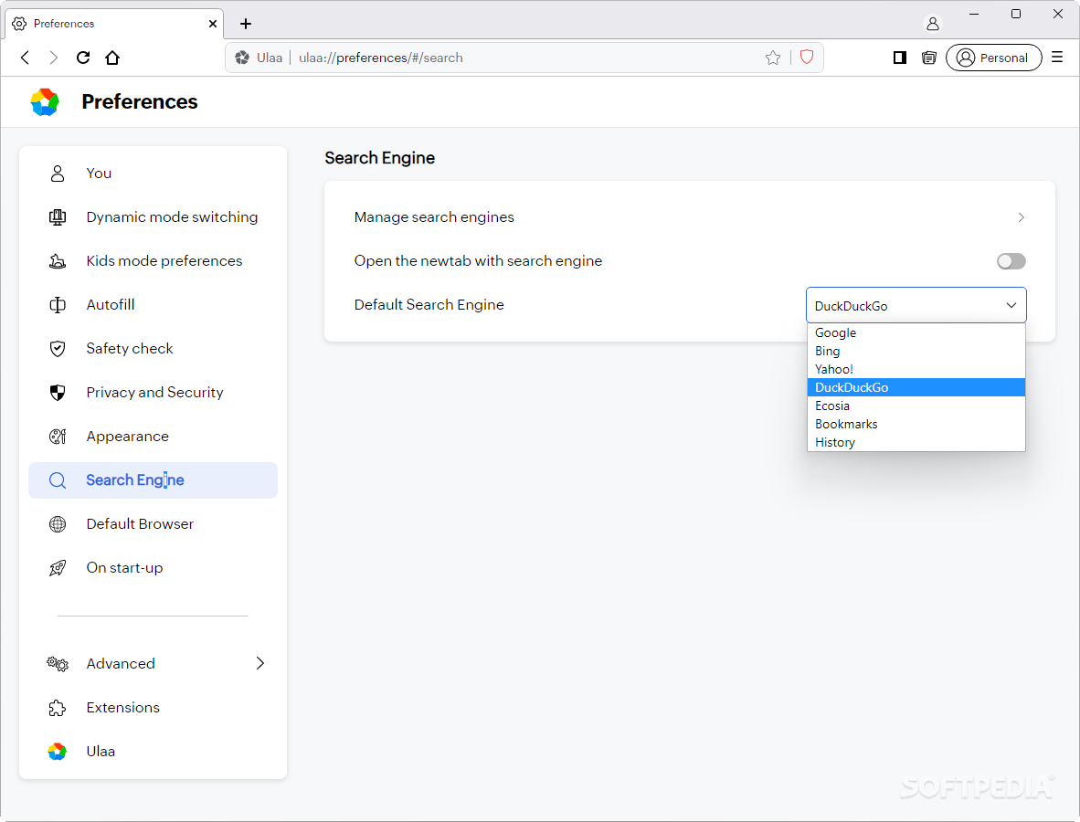Click the Ulaa site info icon in address bar
Screen dimensions: 1080x822
(242, 58)
